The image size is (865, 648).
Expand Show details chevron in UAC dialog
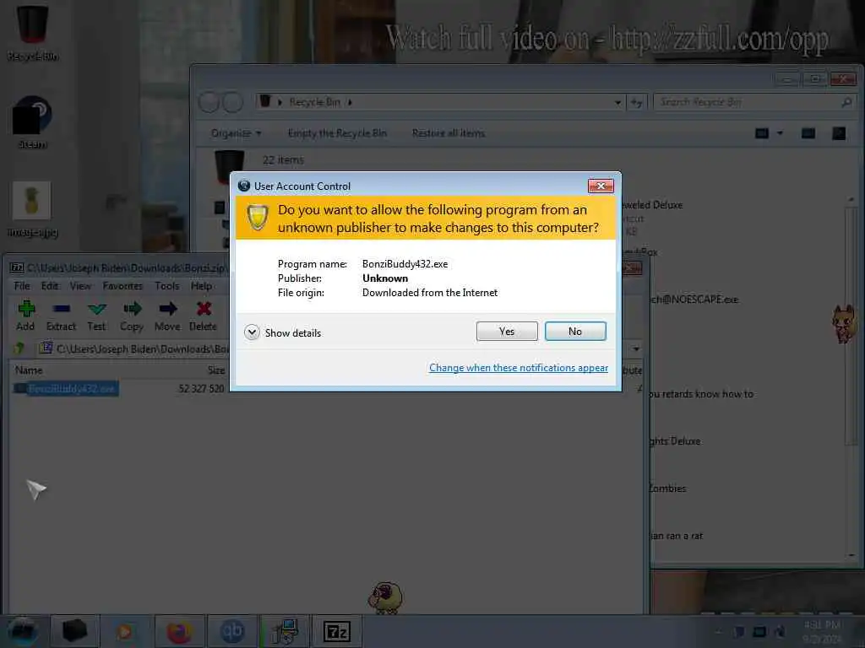point(252,332)
